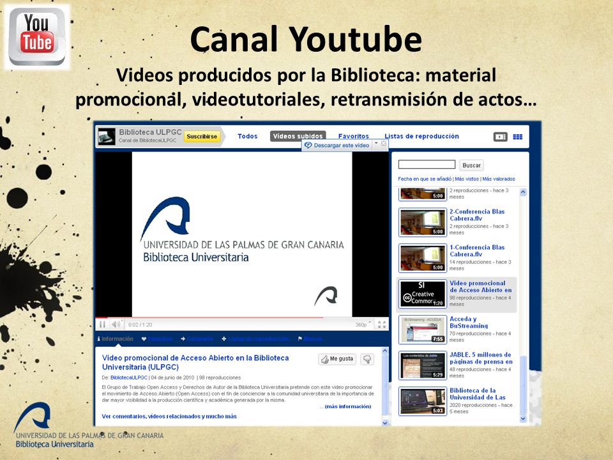Open the BibliotecaULPGC uploader link
This screenshot has width=613, height=460.
pyautogui.click(x=129, y=378)
